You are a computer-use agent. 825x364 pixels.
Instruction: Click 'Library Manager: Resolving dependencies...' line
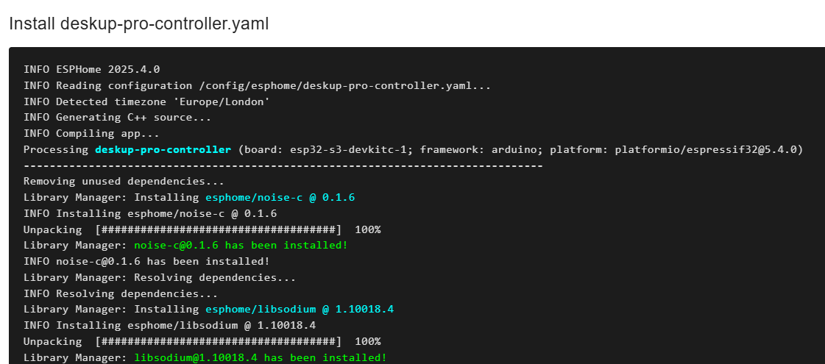[160, 277]
